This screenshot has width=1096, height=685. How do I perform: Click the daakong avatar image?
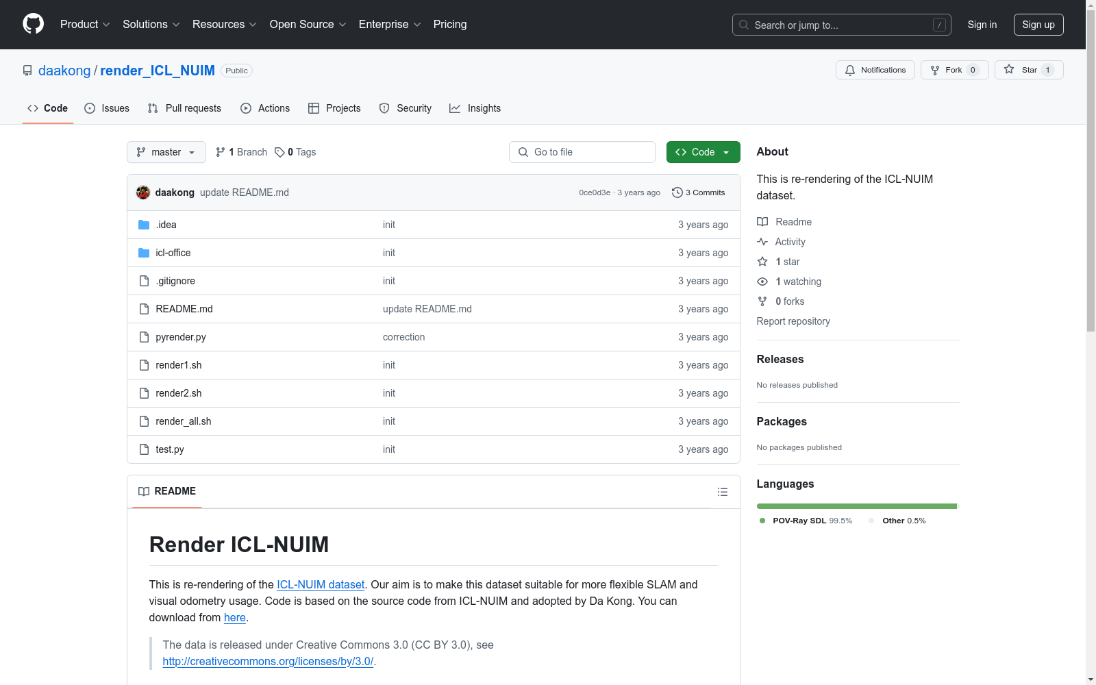click(143, 192)
